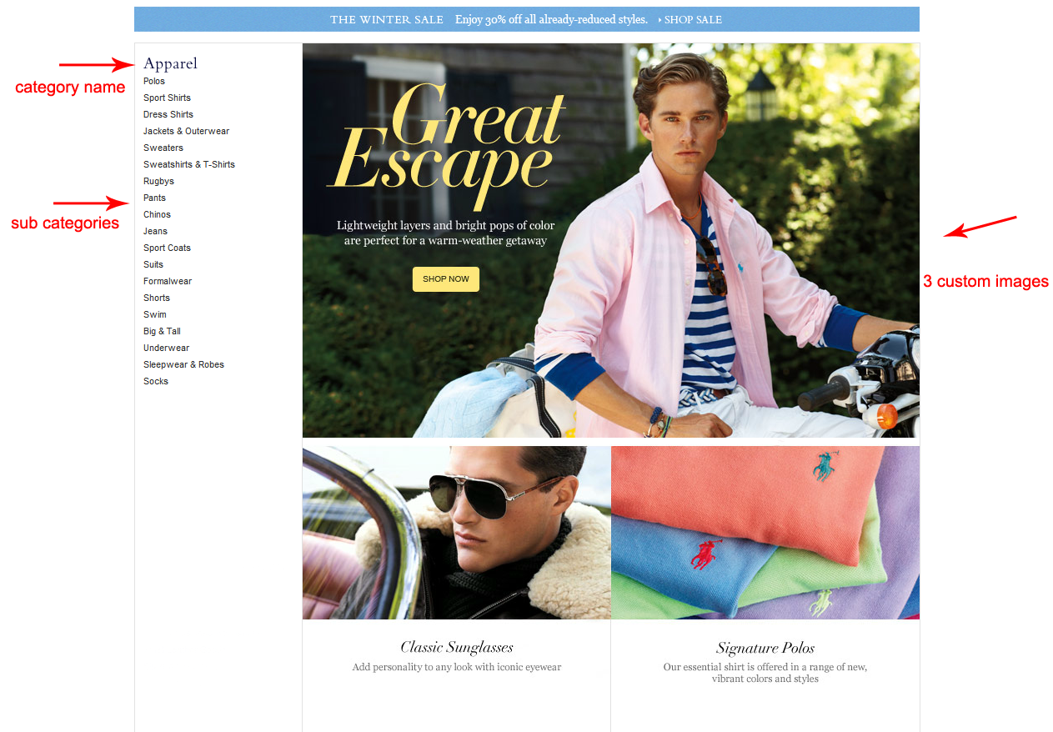Open the Formalwear subcategory
Image resolution: width=1053 pixels, height=732 pixels.
pos(168,281)
